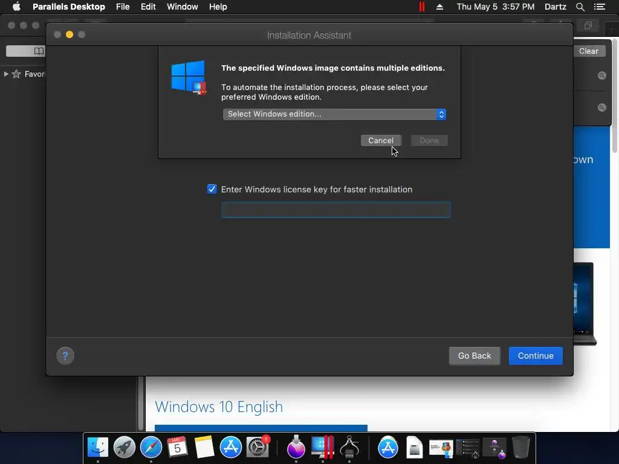
Task: Click upper magnifier icon in Safari Downloads popover
Action: pyautogui.click(x=601, y=76)
